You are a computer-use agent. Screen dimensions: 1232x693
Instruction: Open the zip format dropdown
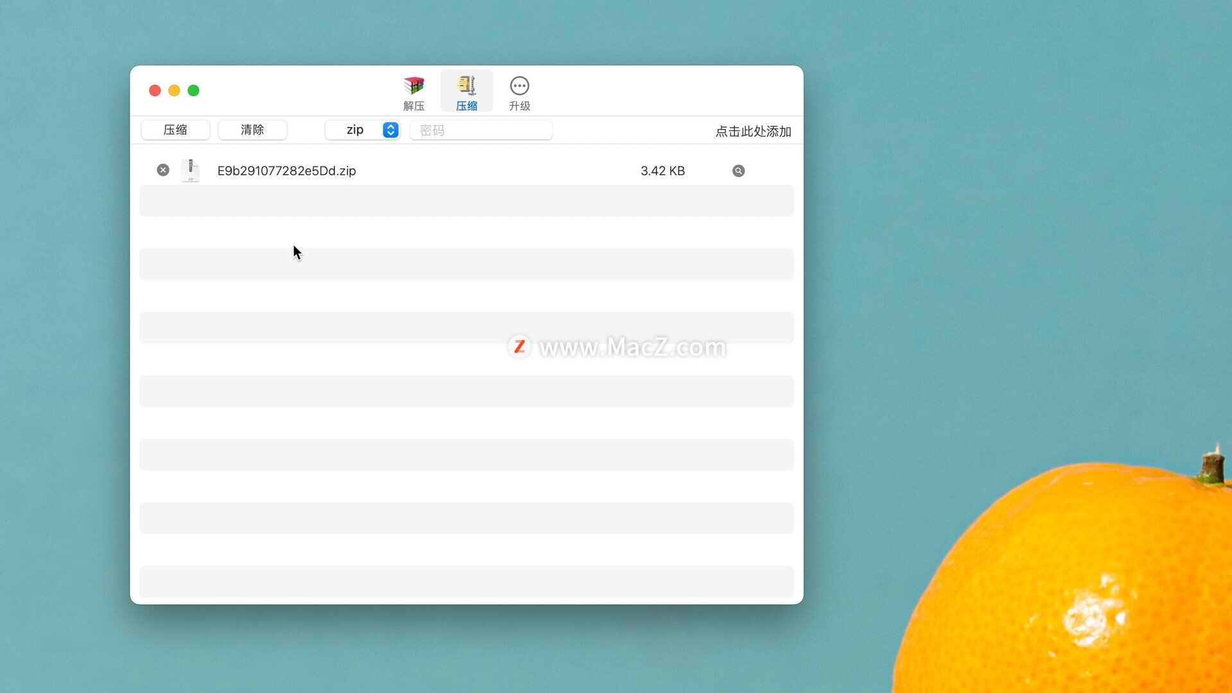coord(363,130)
